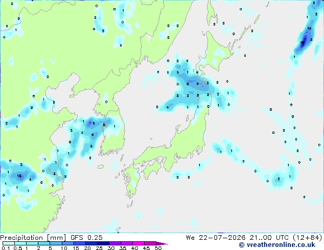Click the 45–50 mm legend swatch
This screenshot has height=250, width=324.
pyautogui.click(x=150, y=243)
